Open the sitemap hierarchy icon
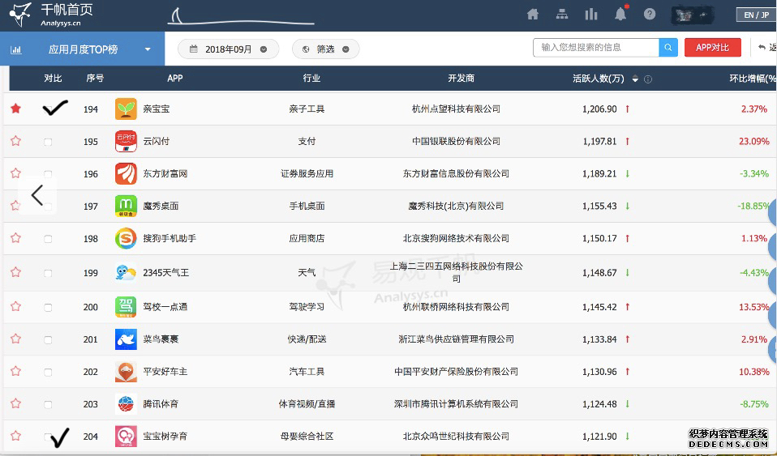The image size is (777, 456). (x=562, y=15)
